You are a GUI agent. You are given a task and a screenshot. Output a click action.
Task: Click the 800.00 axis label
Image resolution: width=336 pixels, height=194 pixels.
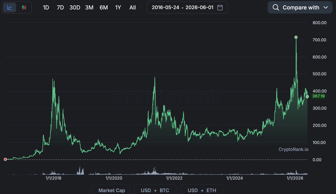tap(319, 23)
